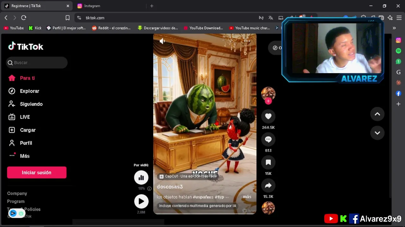Toggle the video mute speaker icon

162,41
